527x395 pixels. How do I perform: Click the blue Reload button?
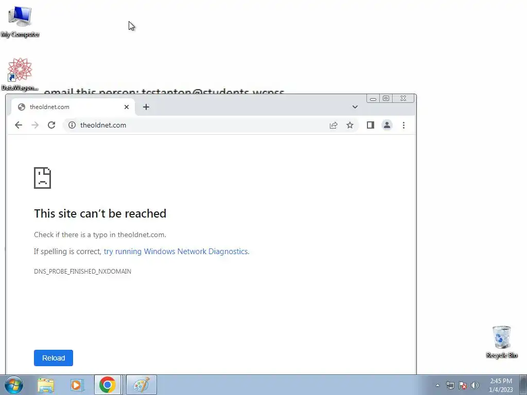[x=54, y=358]
